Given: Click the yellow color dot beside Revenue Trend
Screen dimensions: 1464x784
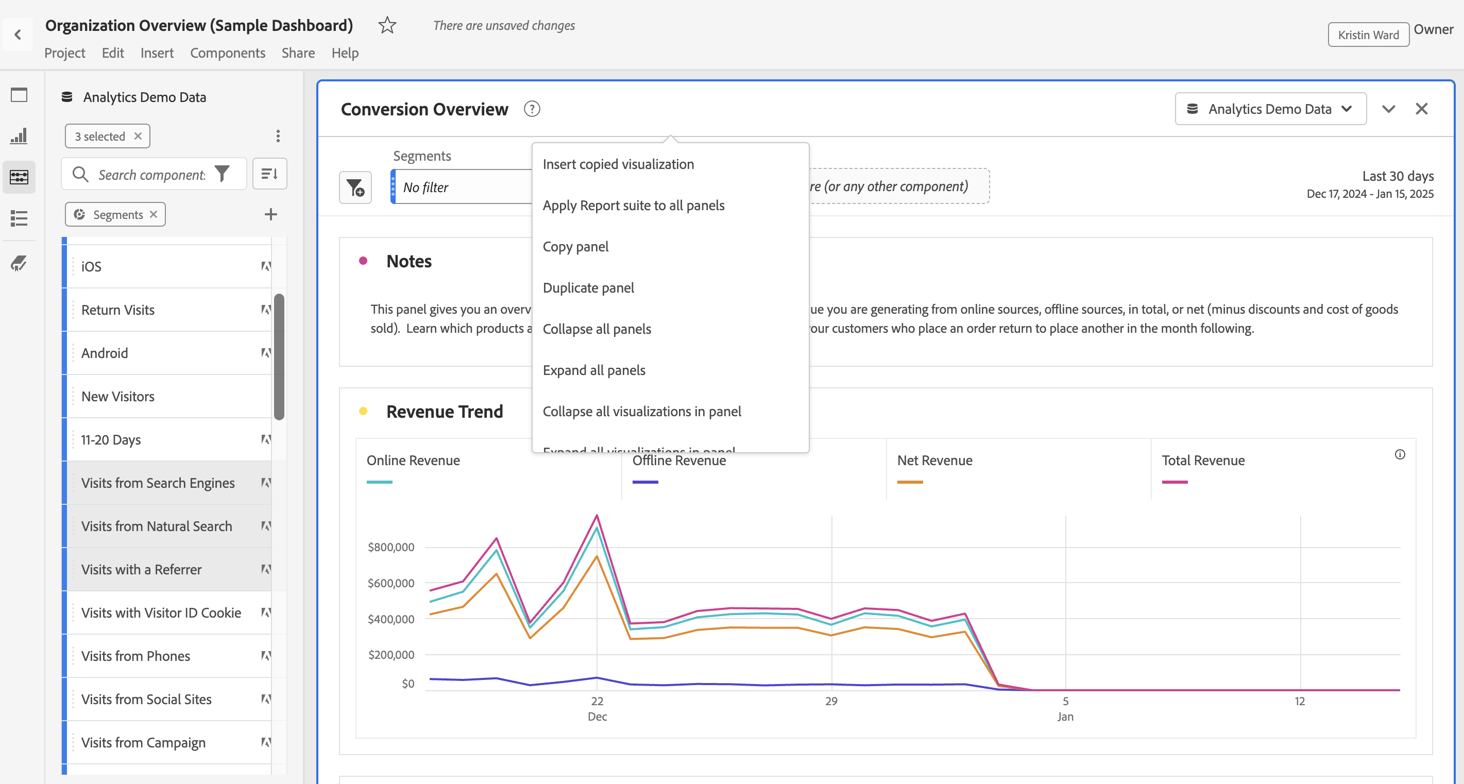Looking at the screenshot, I should (364, 411).
